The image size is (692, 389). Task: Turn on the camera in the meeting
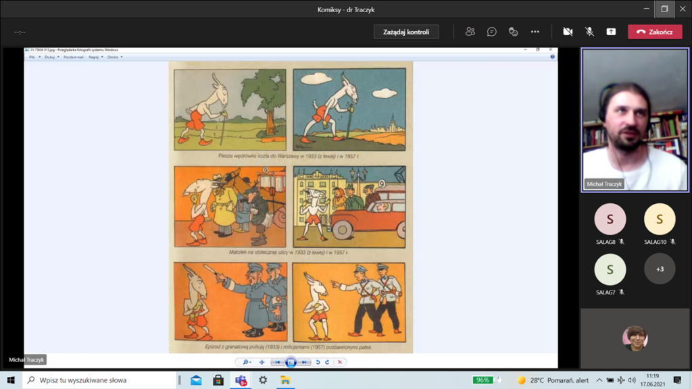[568, 32]
